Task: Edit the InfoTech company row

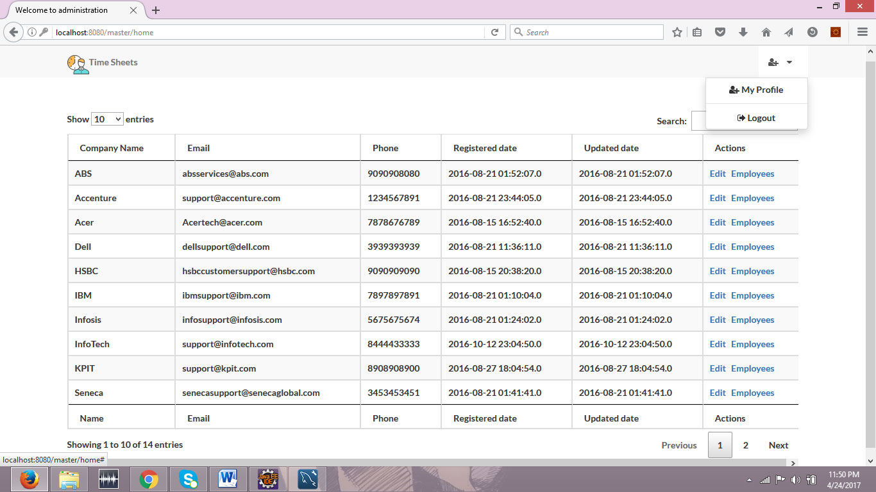Action: tap(718, 344)
